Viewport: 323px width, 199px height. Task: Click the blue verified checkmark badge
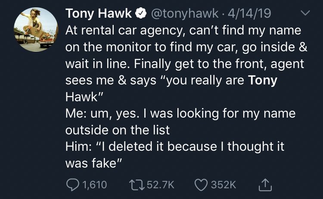pyautogui.click(x=141, y=13)
